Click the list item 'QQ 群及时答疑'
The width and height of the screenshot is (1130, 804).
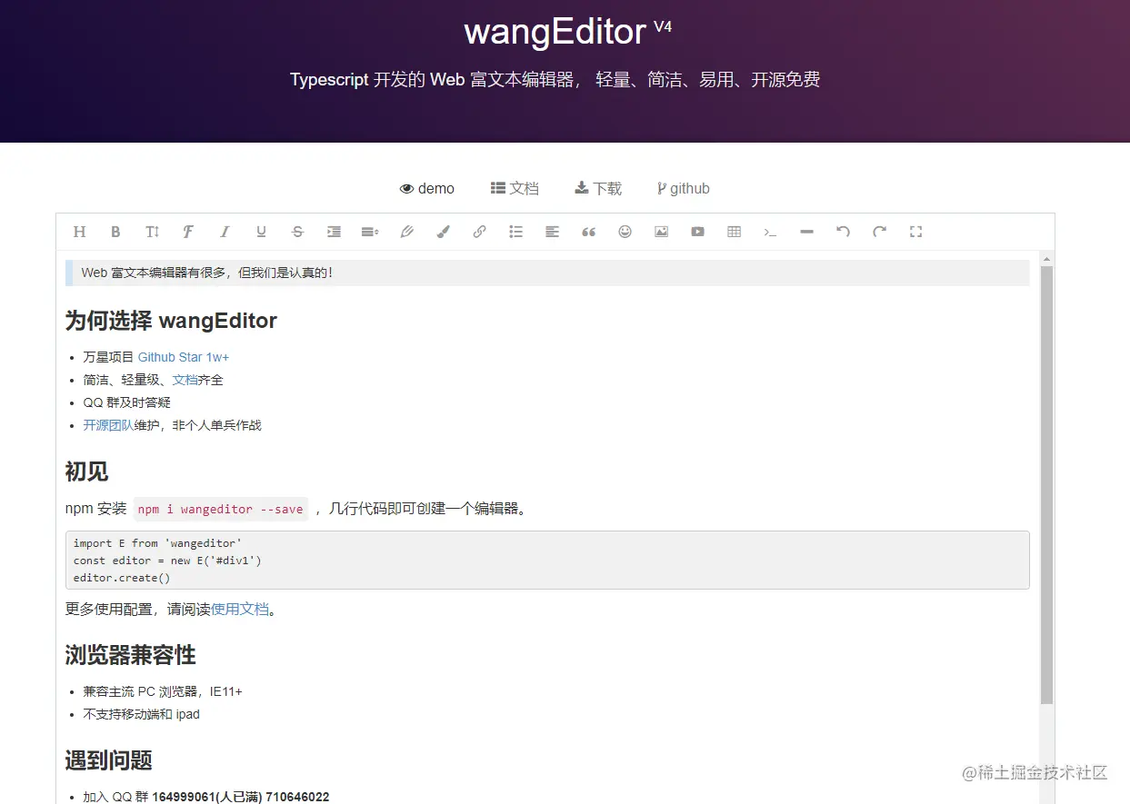click(126, 402)
